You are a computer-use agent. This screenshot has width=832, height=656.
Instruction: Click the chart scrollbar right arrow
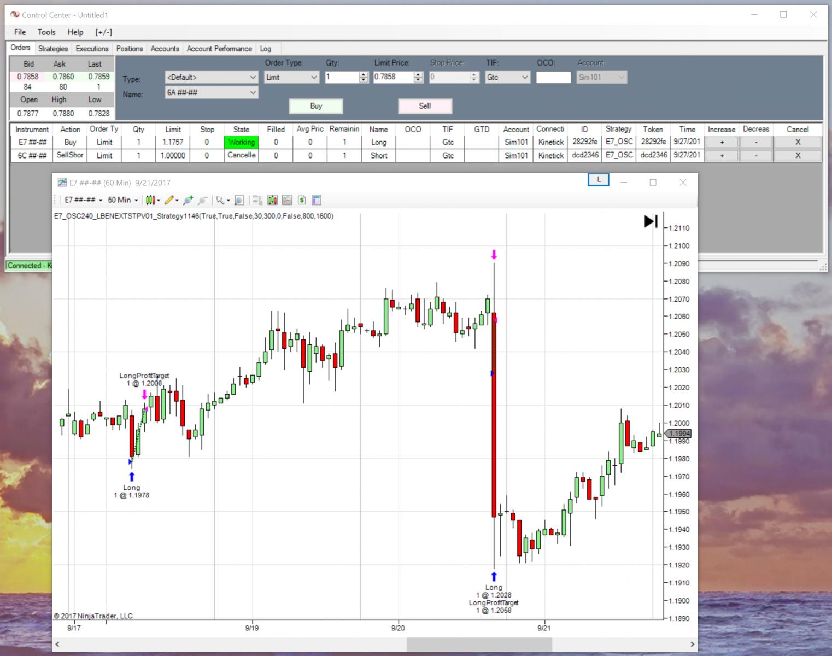coord(692,645)
